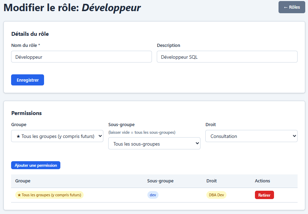Remove the permission with Retirer button
This screenshot has width=308, height=214.
tap(264, 195)
